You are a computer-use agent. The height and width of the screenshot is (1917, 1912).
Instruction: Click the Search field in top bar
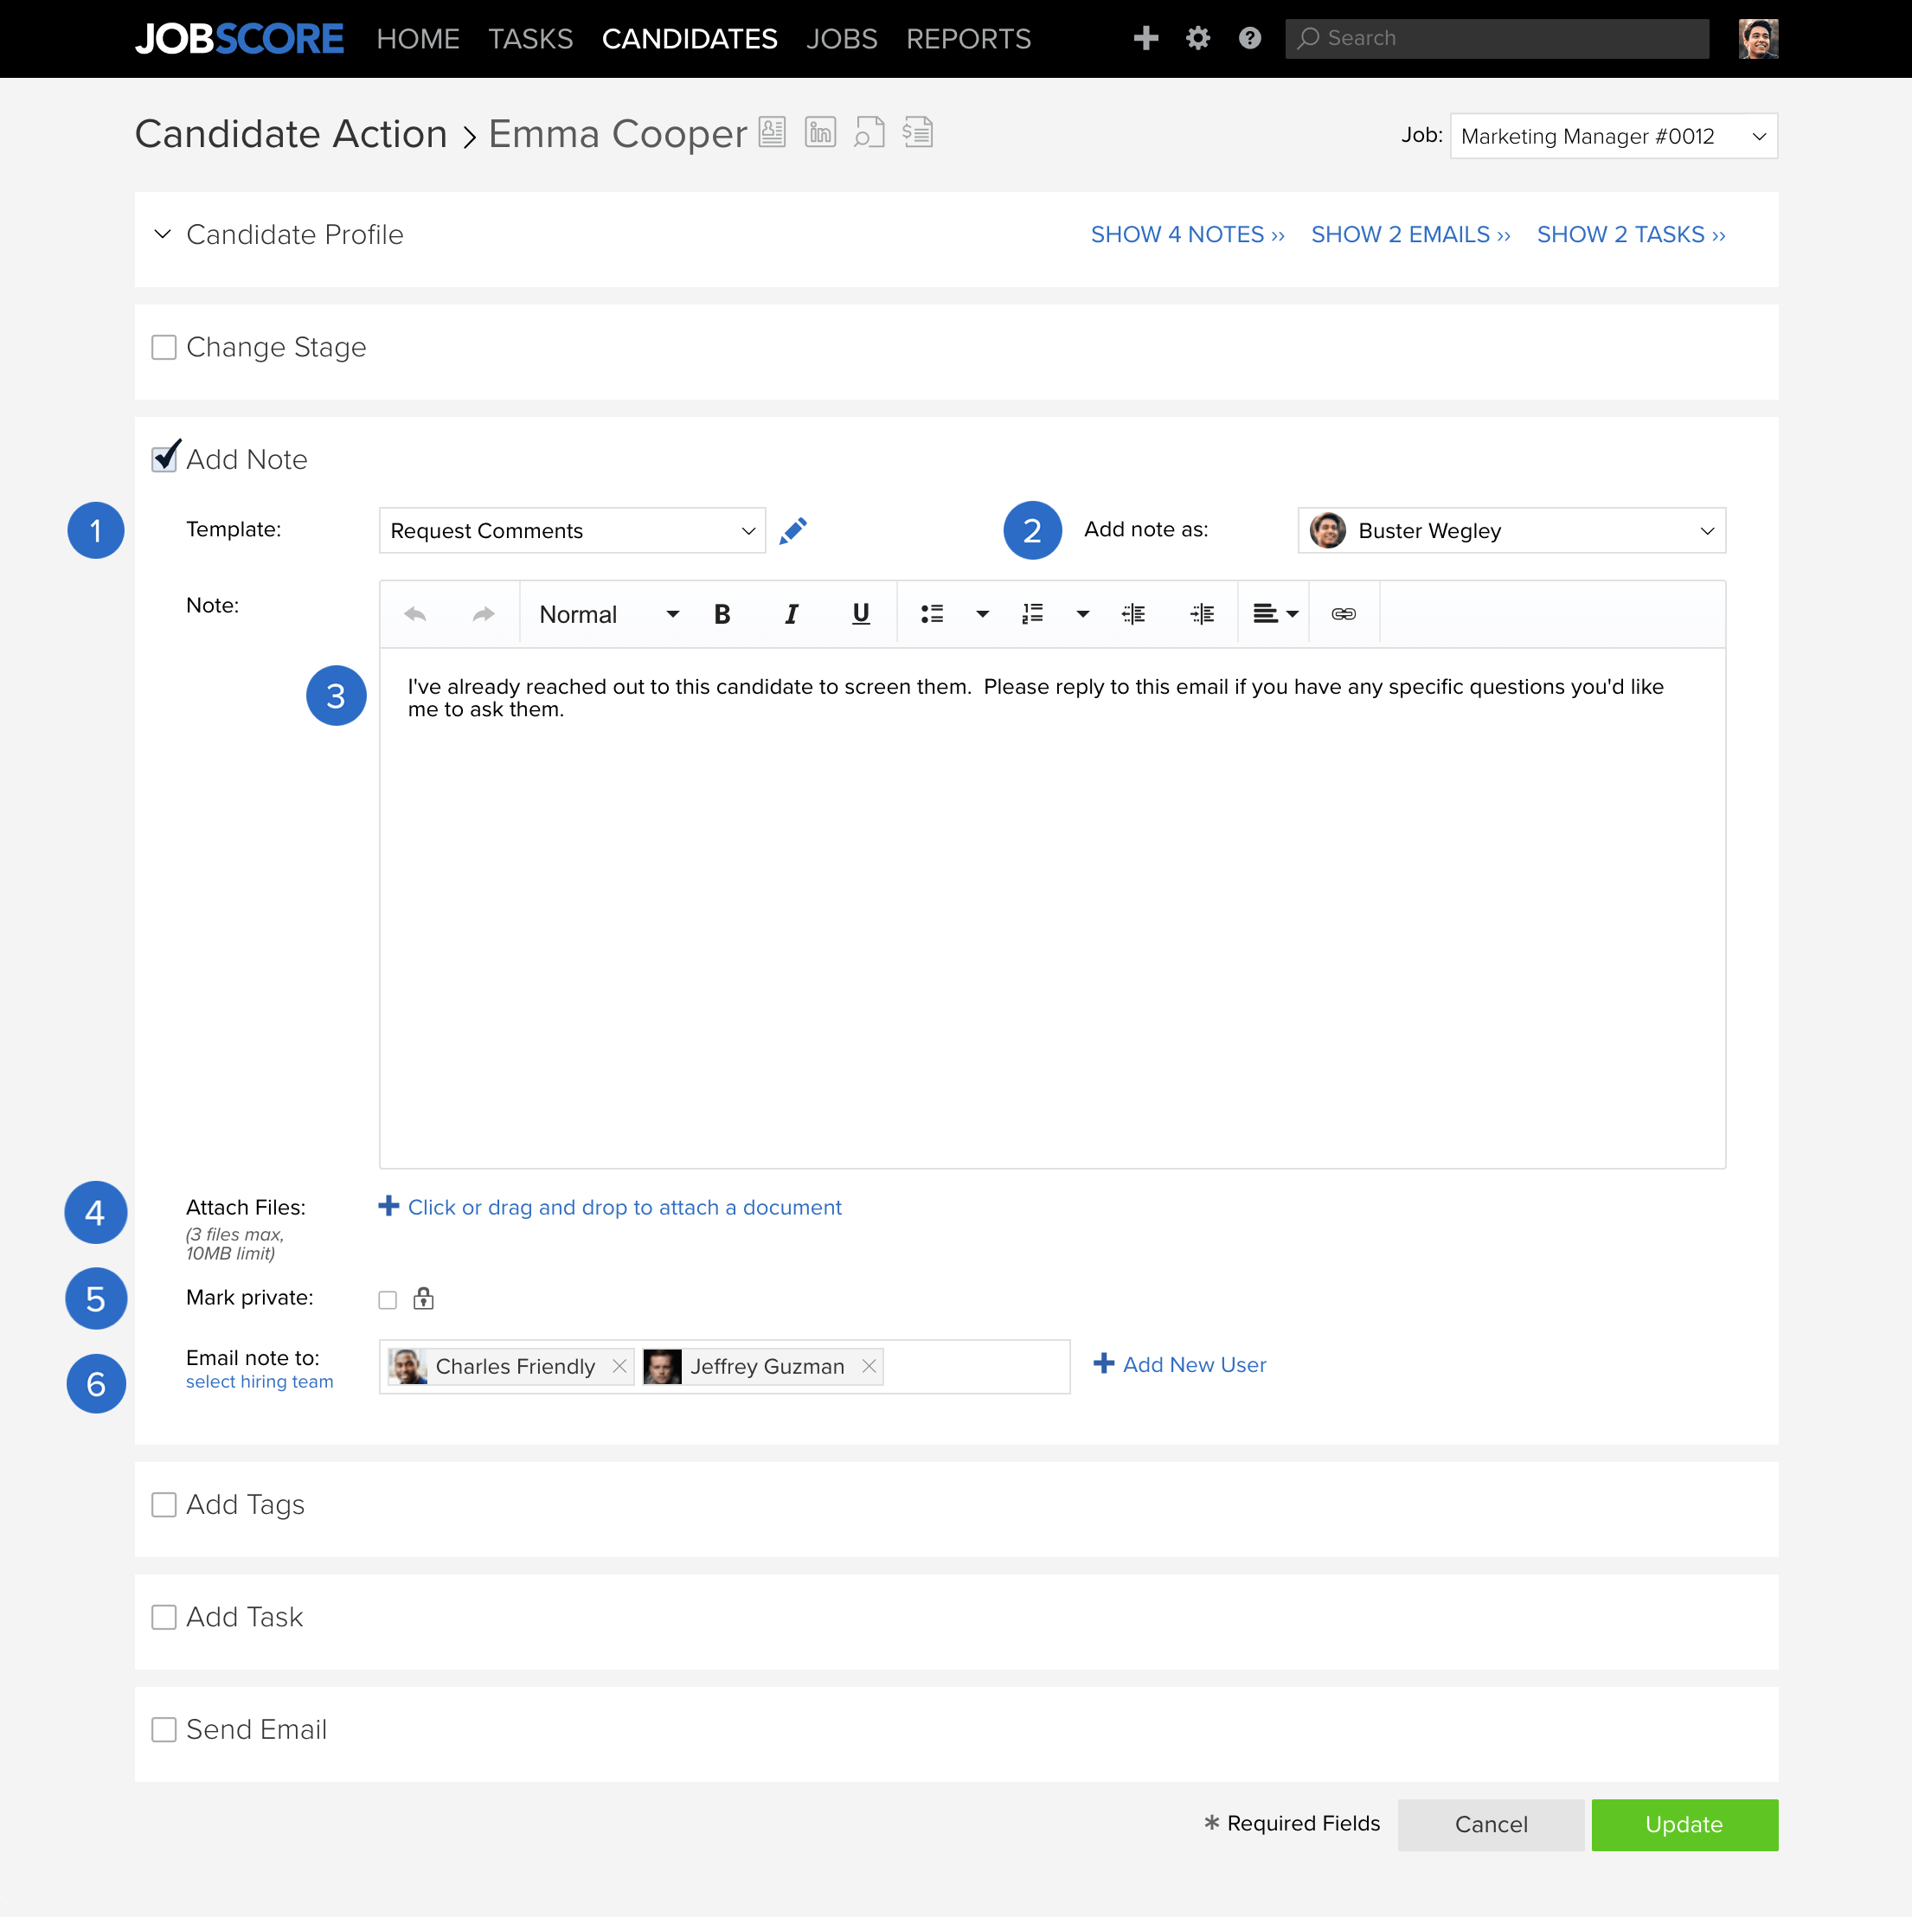tap(1496, 38)
